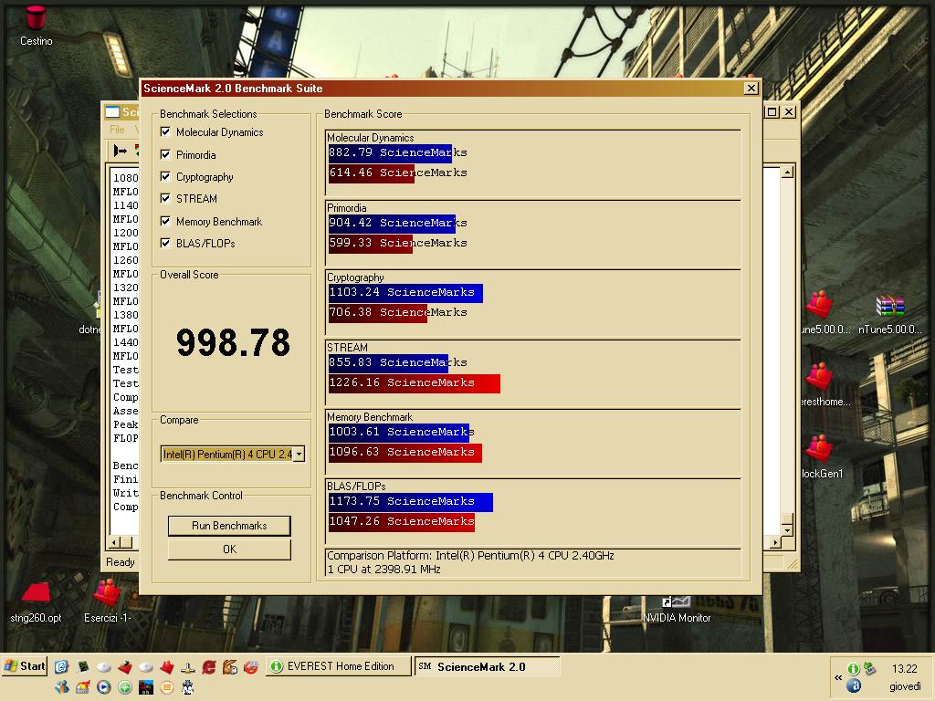This screenshot has height=701, width=935.
Task: Launch Windows Media Player quick launch icon
Action: click(104, 687)
